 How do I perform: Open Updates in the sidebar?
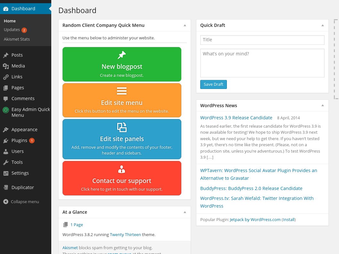point(12,29)
